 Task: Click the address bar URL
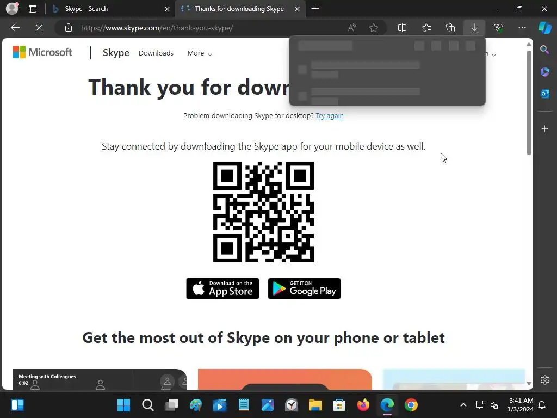point(157,28)
